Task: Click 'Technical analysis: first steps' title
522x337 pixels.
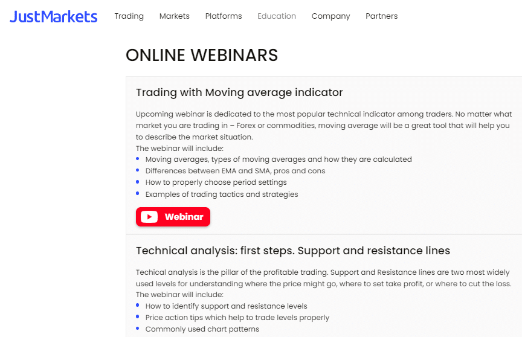Action: [x=292, y=251]
